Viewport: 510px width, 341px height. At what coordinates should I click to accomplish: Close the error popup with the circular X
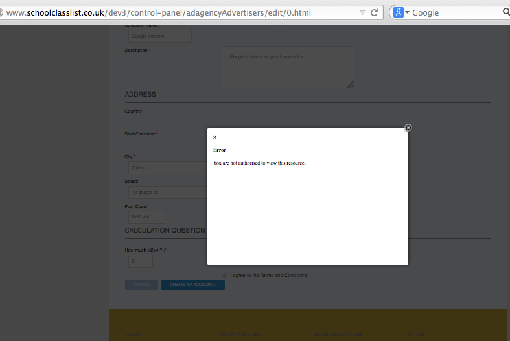point(408,128)
